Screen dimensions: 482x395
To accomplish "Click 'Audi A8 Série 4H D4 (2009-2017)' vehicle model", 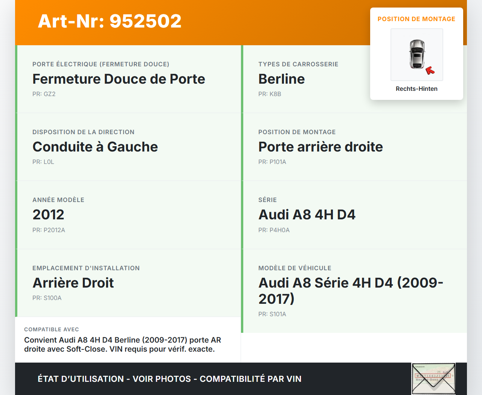I will coord(350,291).
